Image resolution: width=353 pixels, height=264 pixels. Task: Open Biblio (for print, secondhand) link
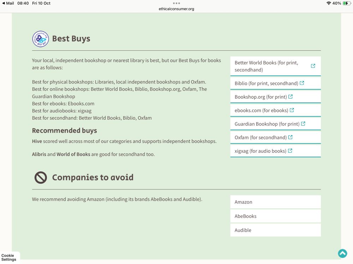click(275, 83)
